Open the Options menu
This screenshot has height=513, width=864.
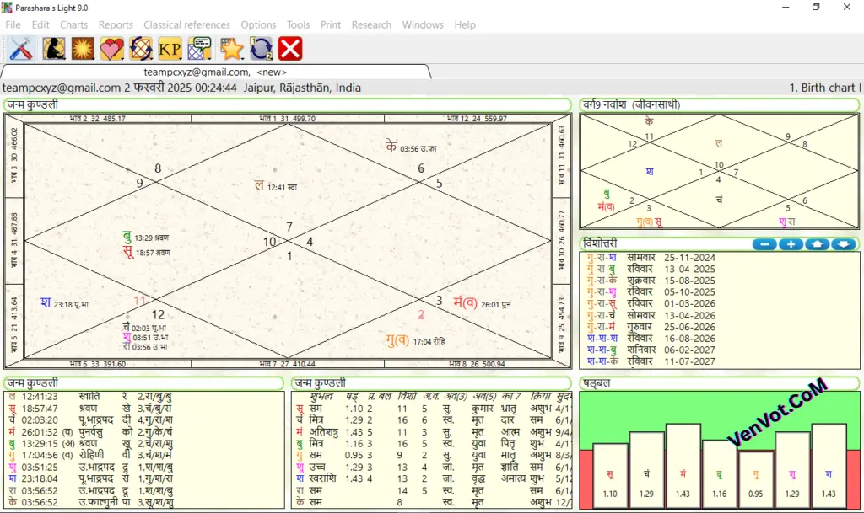click(258, 24)
